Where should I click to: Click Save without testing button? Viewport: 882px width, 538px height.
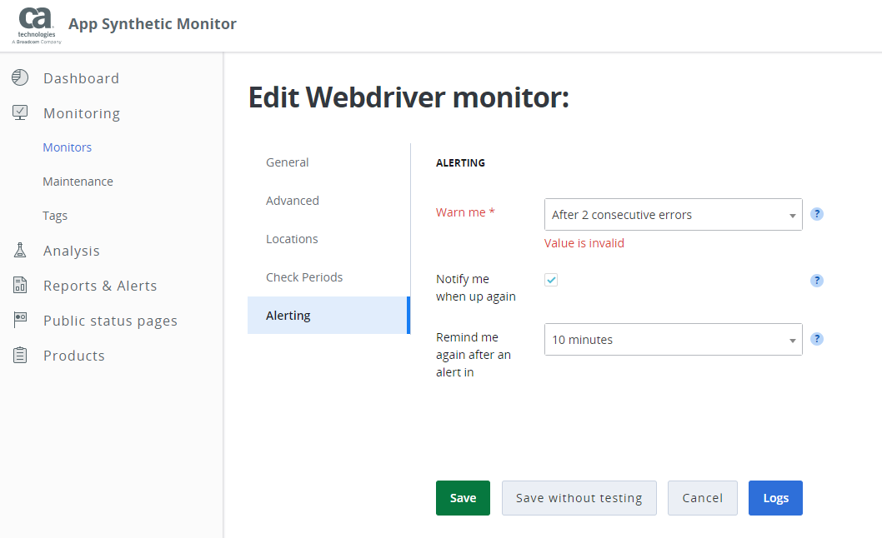579,498
